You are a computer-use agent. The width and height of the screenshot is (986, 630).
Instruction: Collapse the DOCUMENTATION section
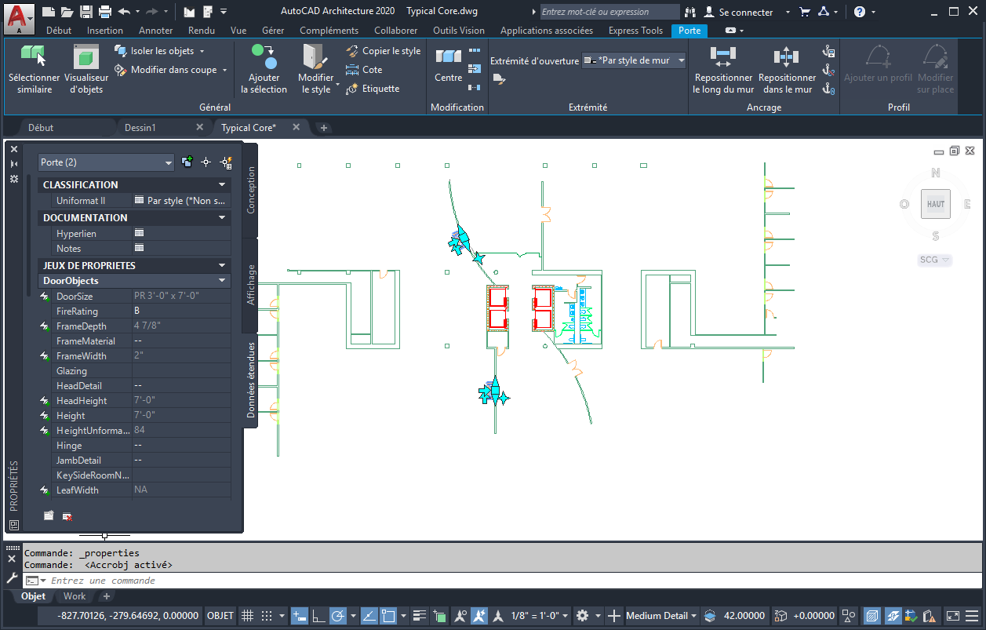click(x=222, y=218)
